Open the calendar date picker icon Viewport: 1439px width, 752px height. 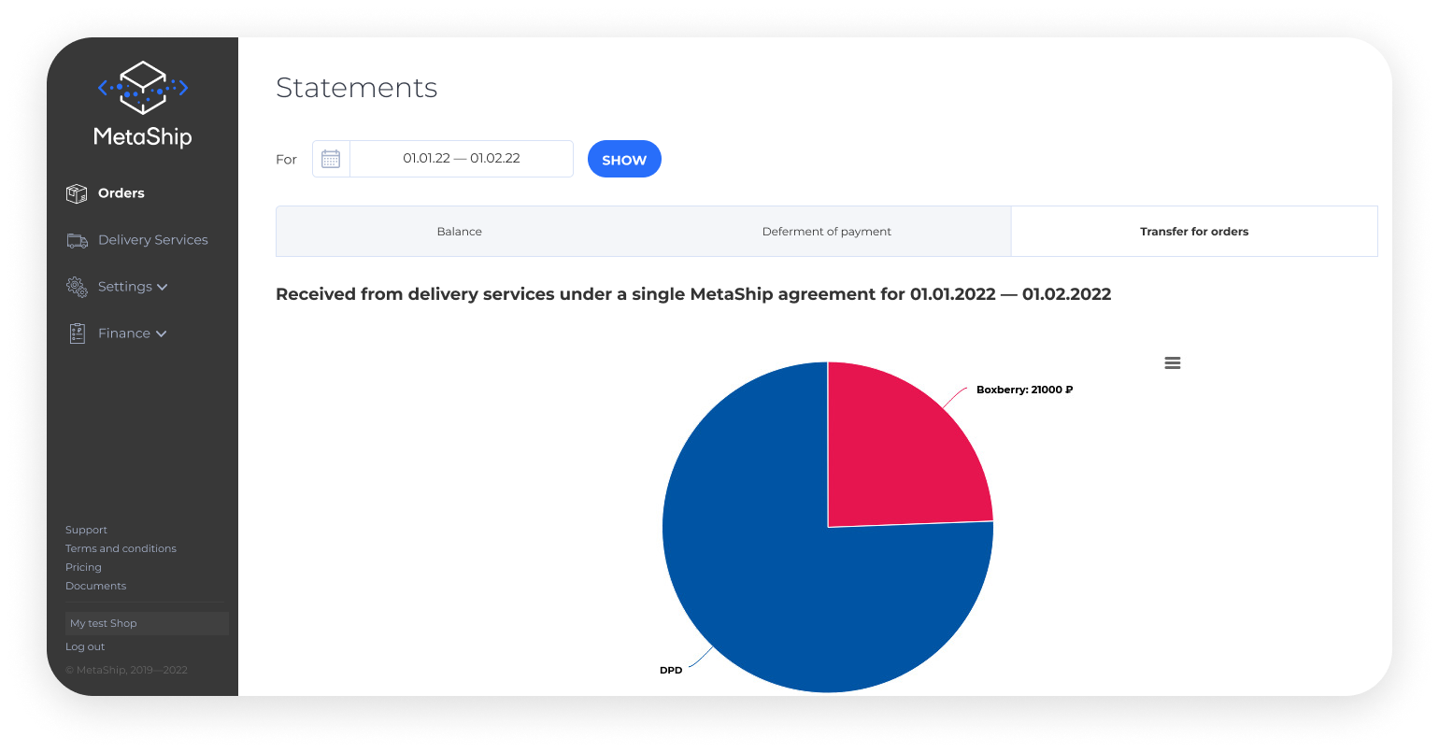tap(331, 159)
